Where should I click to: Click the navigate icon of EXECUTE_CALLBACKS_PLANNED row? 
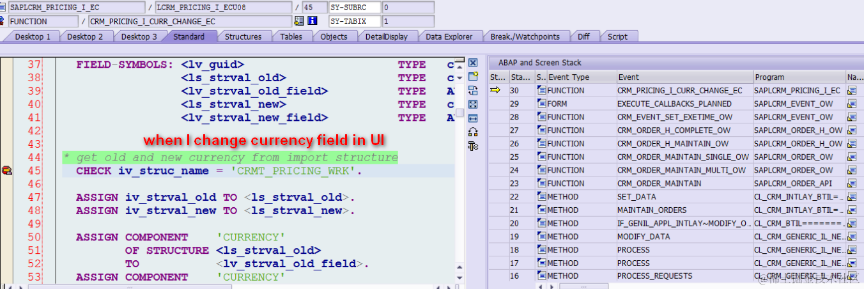tap(852, 104)
